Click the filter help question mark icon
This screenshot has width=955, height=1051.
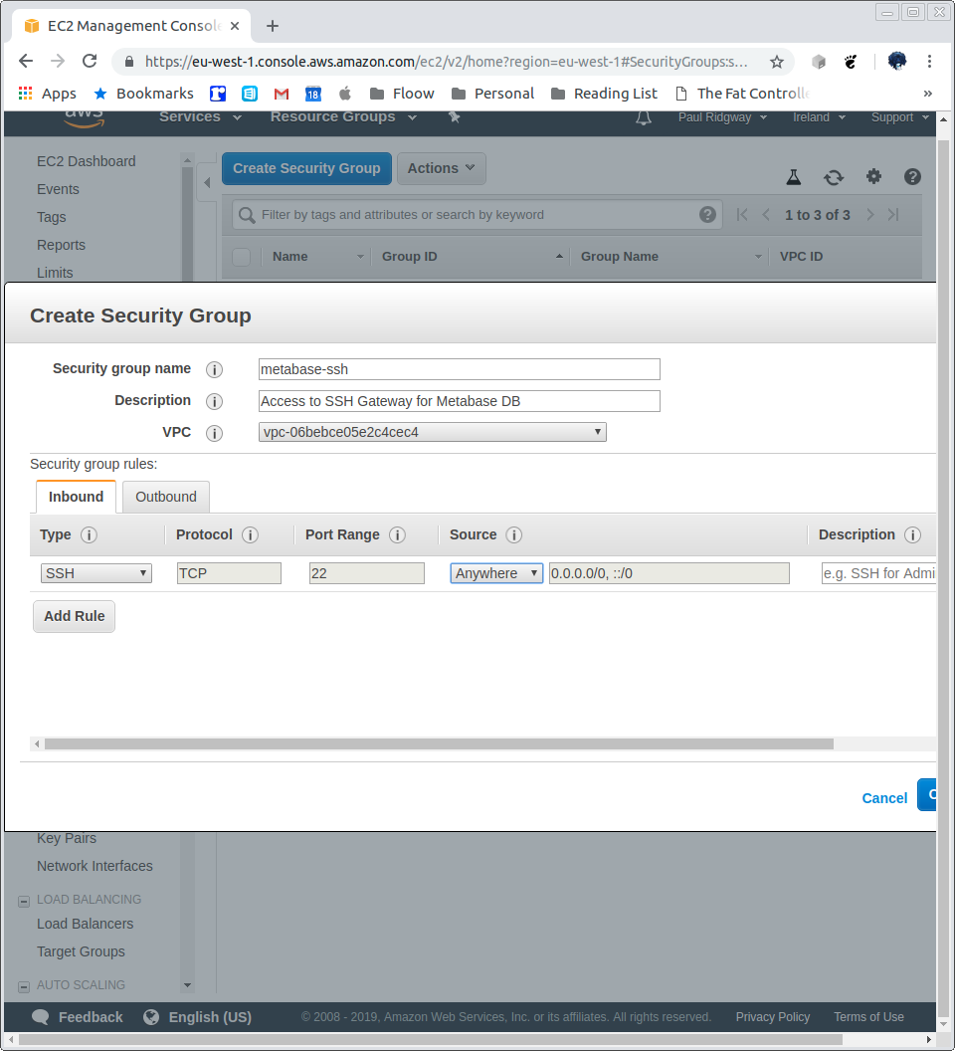point(707,215)
